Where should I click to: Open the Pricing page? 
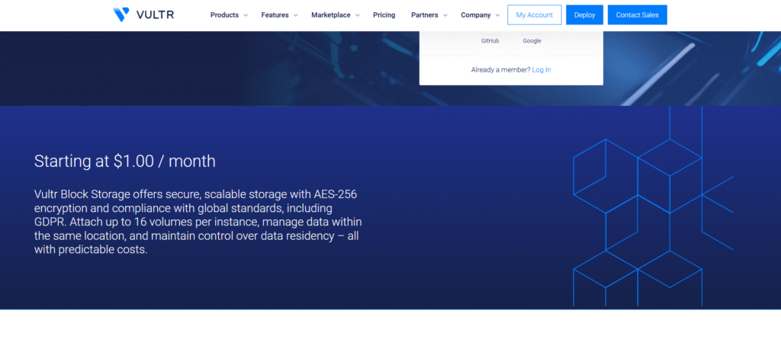[384, 15]
